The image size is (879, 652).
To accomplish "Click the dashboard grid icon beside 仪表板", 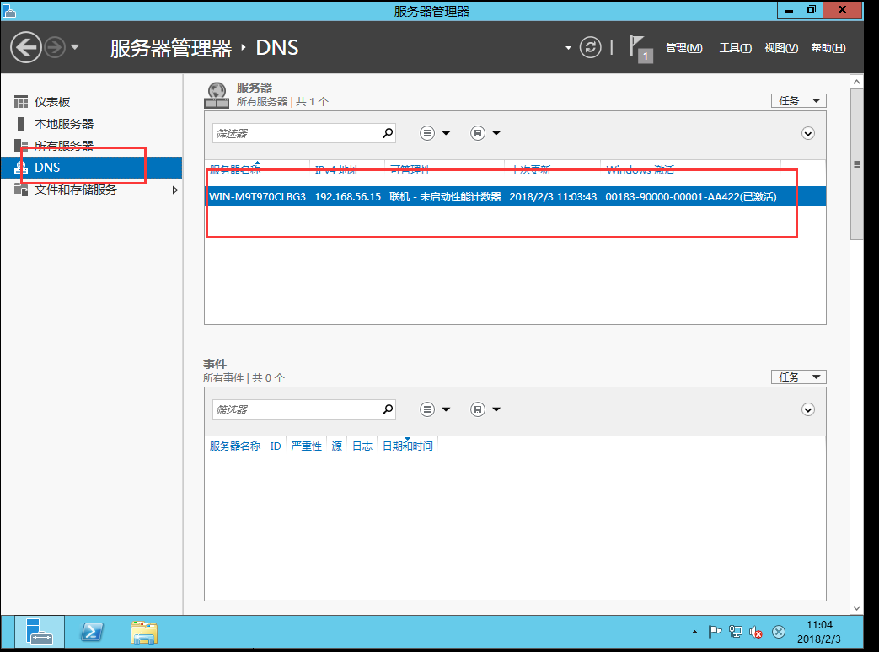I will click(x=21, y=102).
